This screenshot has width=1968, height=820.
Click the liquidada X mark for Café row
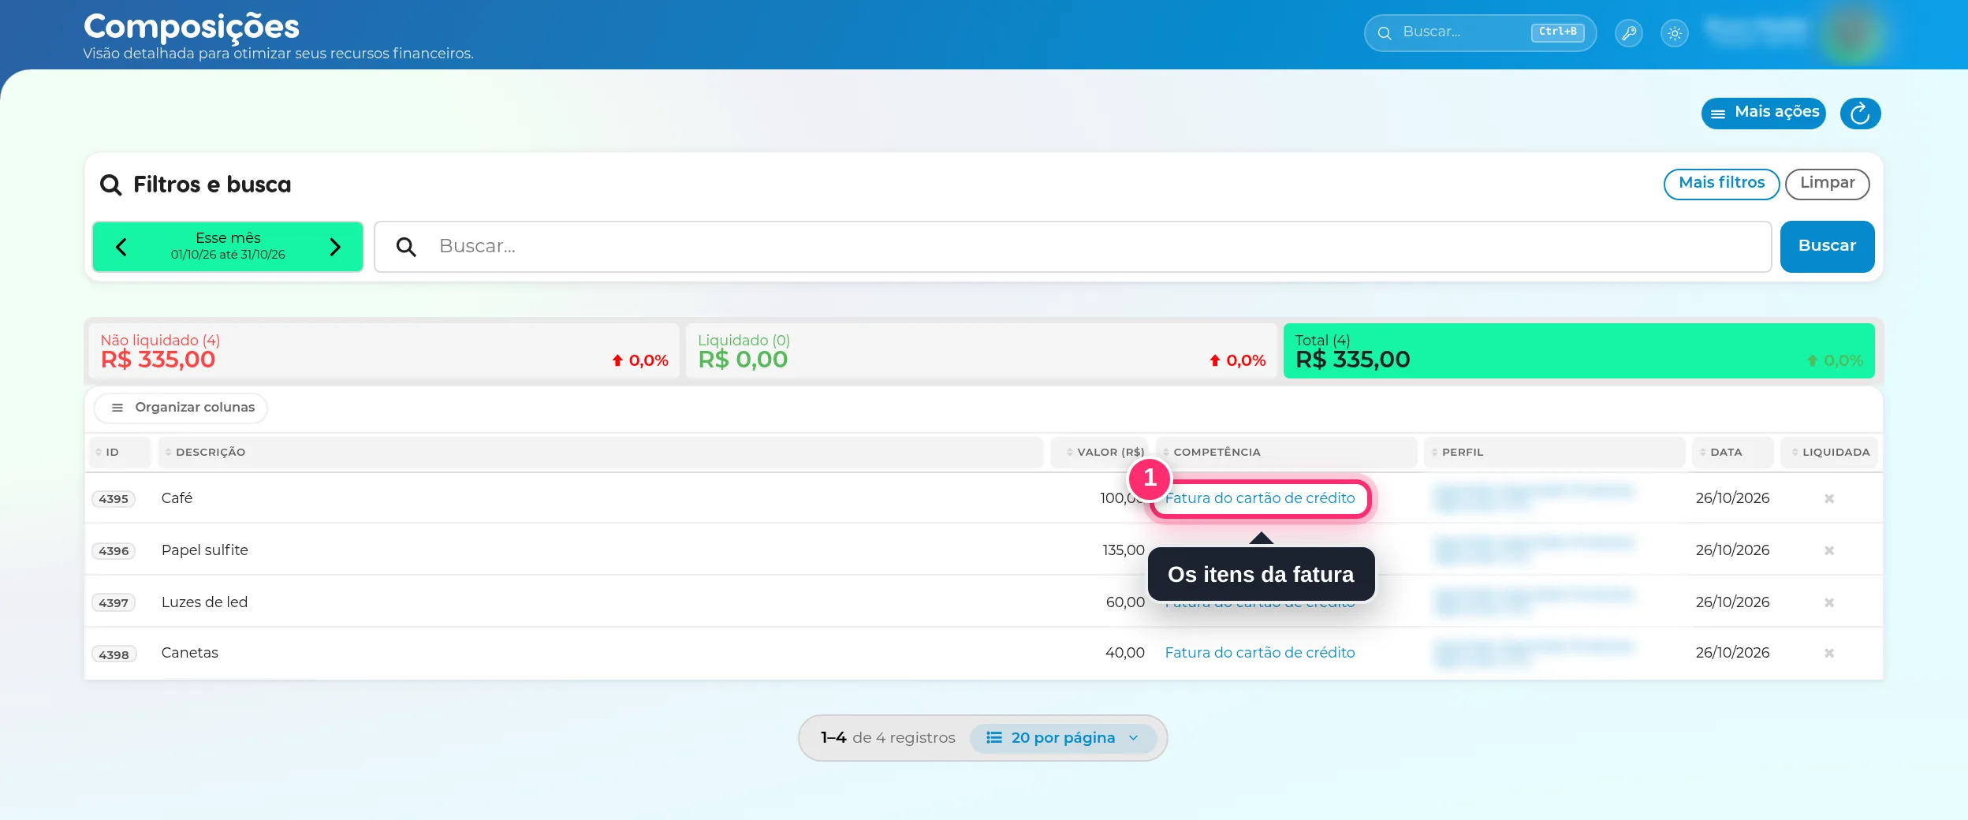1829,498
